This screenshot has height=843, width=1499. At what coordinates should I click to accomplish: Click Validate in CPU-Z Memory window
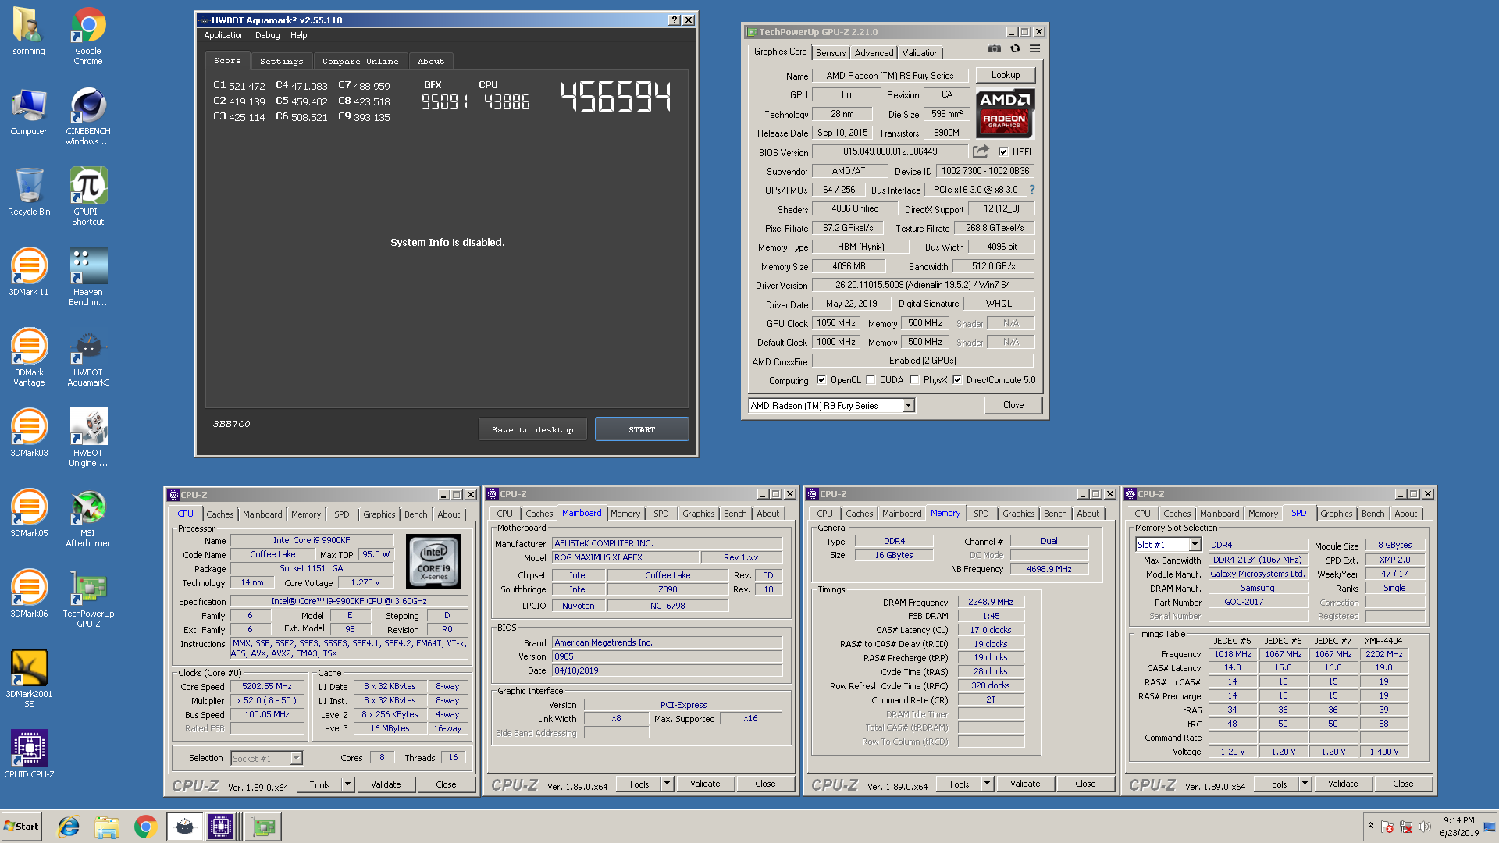[x=1025, y=784]
